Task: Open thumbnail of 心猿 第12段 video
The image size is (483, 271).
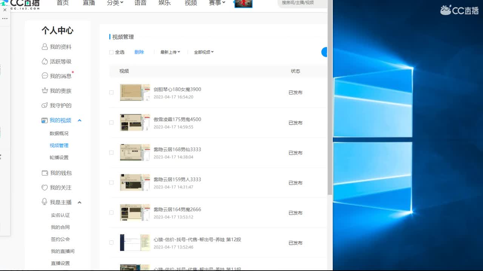Action: tap(135, 243)
